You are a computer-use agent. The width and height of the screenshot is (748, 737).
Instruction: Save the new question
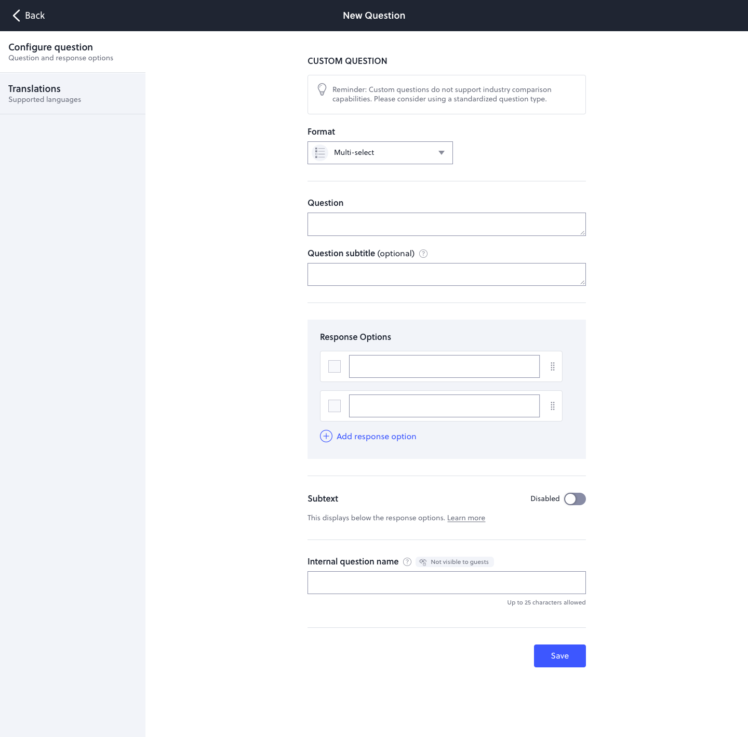coord(559,655)
